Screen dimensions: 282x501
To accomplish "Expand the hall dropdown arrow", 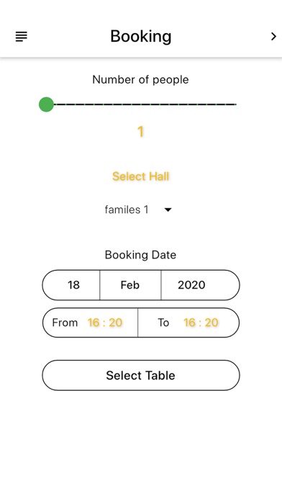I will 168,210.
